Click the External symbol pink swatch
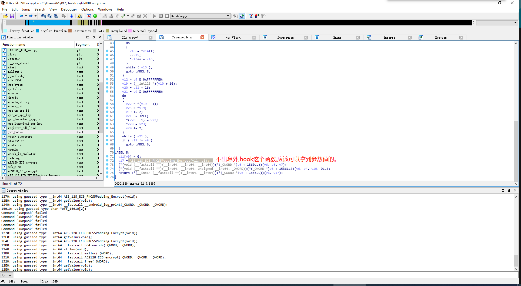521x286 pixels. click(130, 31)
